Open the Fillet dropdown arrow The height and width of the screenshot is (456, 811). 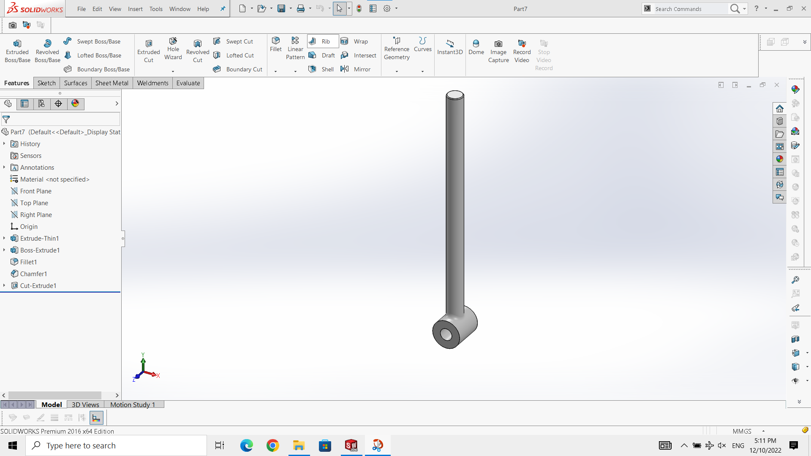[275, 71]
